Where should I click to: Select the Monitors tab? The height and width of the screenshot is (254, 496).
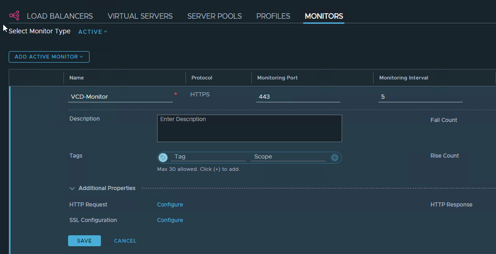pyautogui.click(x=324, y=16)
